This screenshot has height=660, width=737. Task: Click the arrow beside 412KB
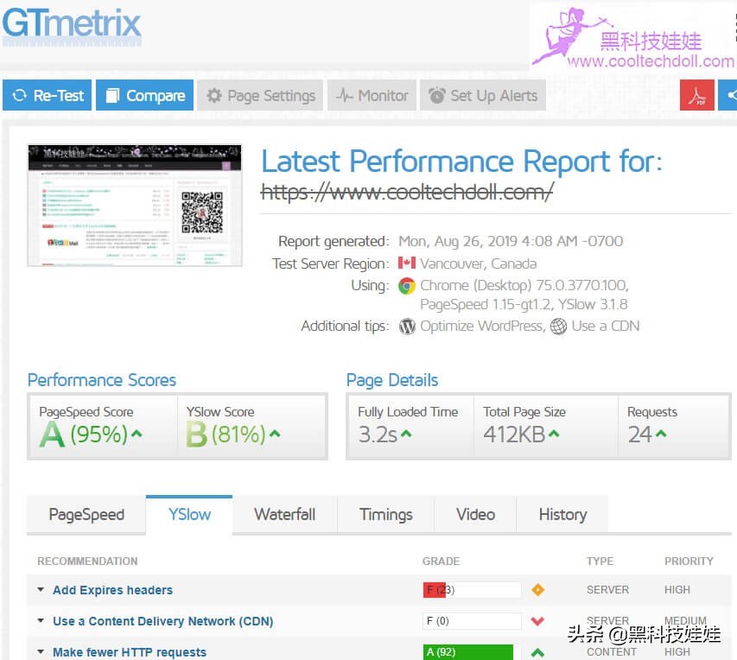pos(554,433)
